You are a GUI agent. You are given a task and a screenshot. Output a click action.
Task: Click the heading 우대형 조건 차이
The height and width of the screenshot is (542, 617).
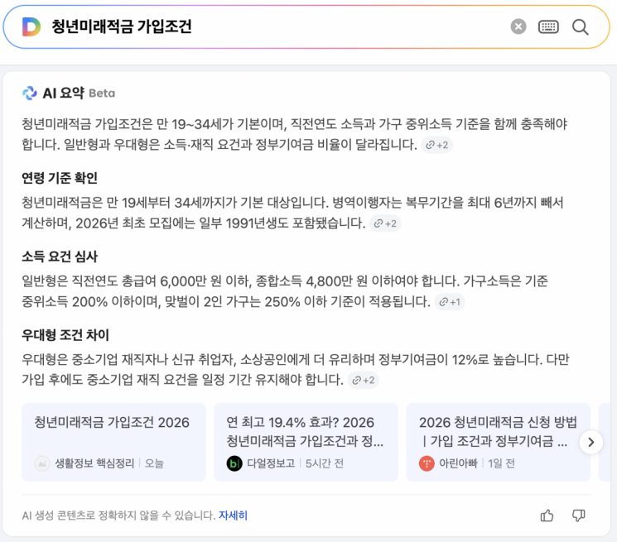[65, 335]
